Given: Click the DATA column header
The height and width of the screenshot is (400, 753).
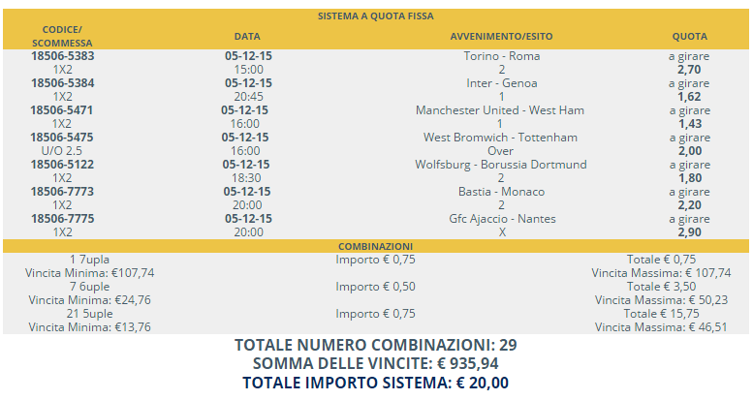Looking at the screenshot, I should [x=248, y=37].
